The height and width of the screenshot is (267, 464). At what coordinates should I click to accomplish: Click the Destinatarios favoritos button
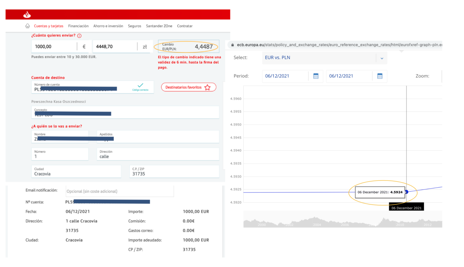[184, 87]
